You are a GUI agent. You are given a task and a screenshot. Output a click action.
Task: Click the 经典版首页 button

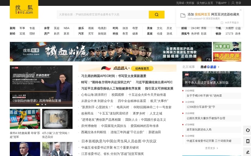(144, 68)
